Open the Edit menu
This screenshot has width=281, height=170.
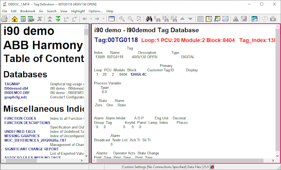point(14,11)
